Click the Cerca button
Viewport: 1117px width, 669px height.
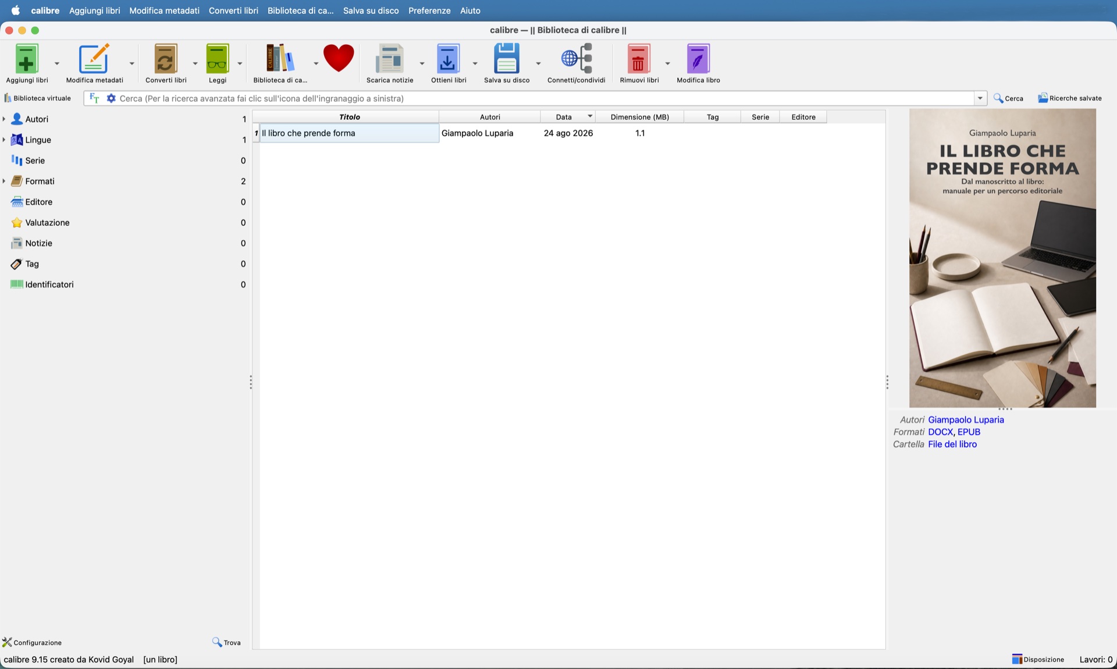1008,98
